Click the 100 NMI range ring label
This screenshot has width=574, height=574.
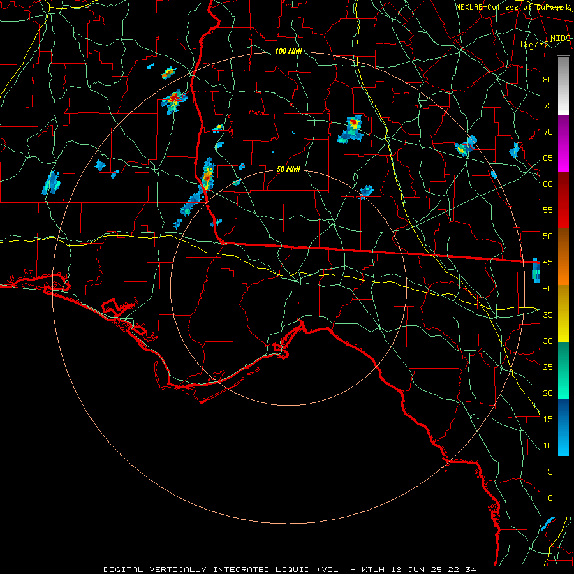click(x=288, y=51)
